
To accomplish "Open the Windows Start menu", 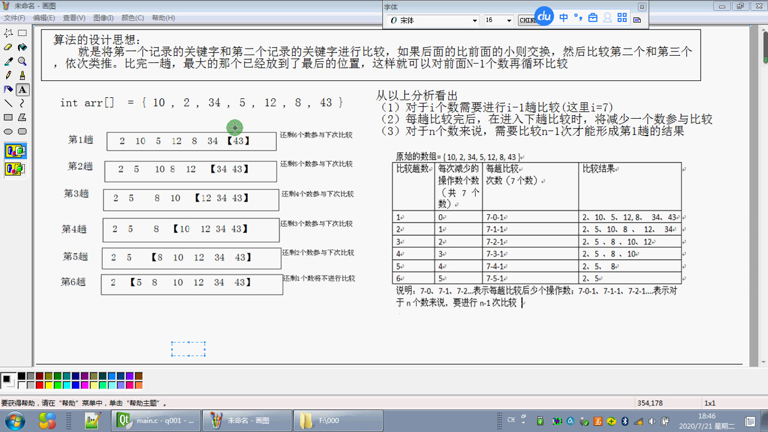I will click(14, 421).
